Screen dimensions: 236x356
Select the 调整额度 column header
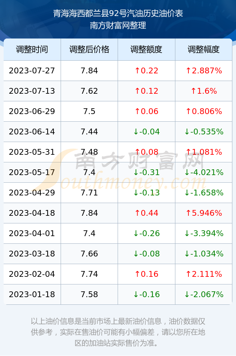(146, 49)
